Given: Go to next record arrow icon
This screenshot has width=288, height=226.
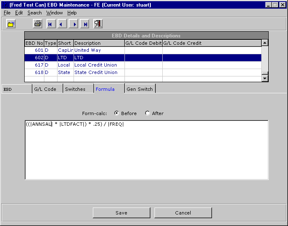Looking at the screenshot, I should 73,24.
